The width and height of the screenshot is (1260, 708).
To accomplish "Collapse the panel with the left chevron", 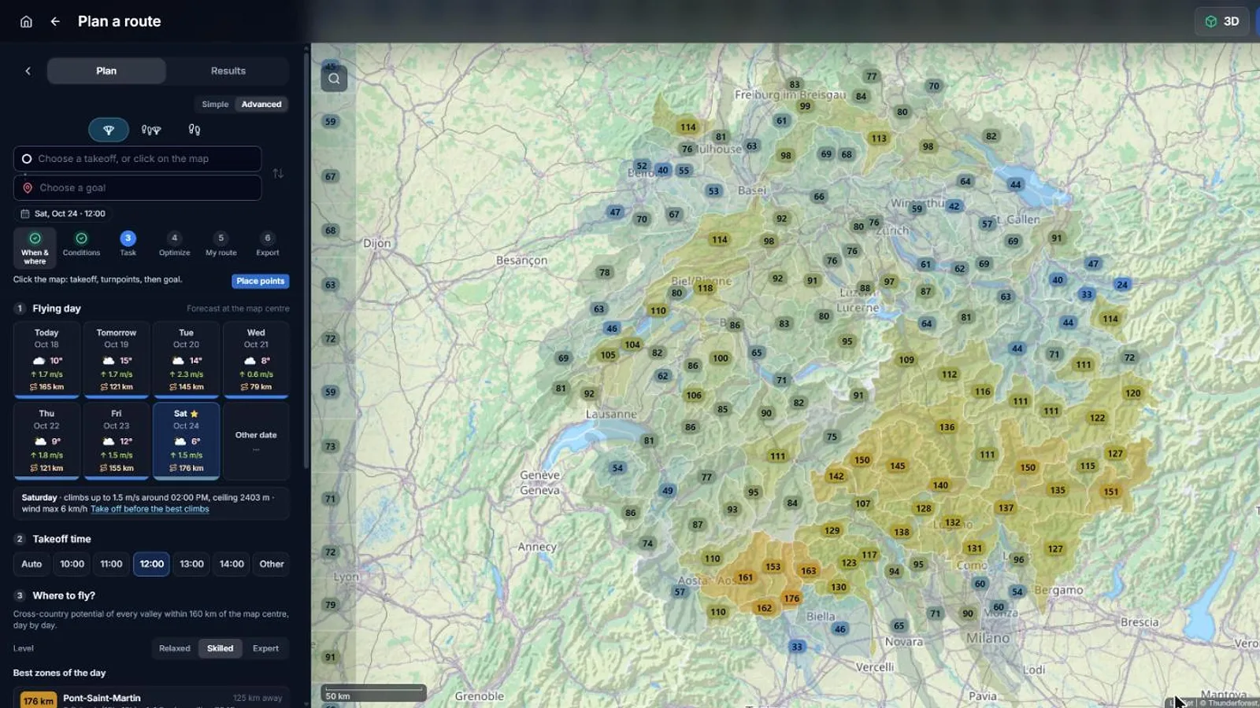I will click(28, 71).
